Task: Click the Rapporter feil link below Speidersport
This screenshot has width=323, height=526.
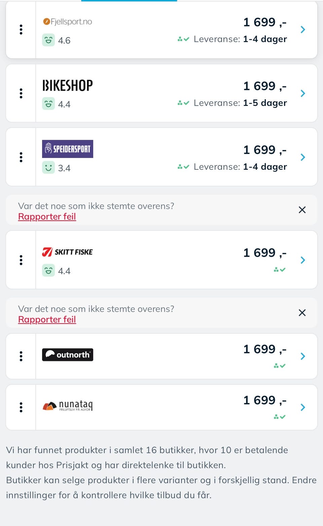Action: (x=47, y=217)
